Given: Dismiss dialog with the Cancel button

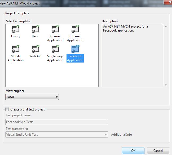Looking at the screenshot, I should point(158,151).
